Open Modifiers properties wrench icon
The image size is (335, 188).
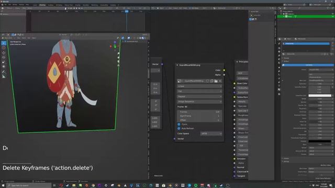click(x=279, y=71)
